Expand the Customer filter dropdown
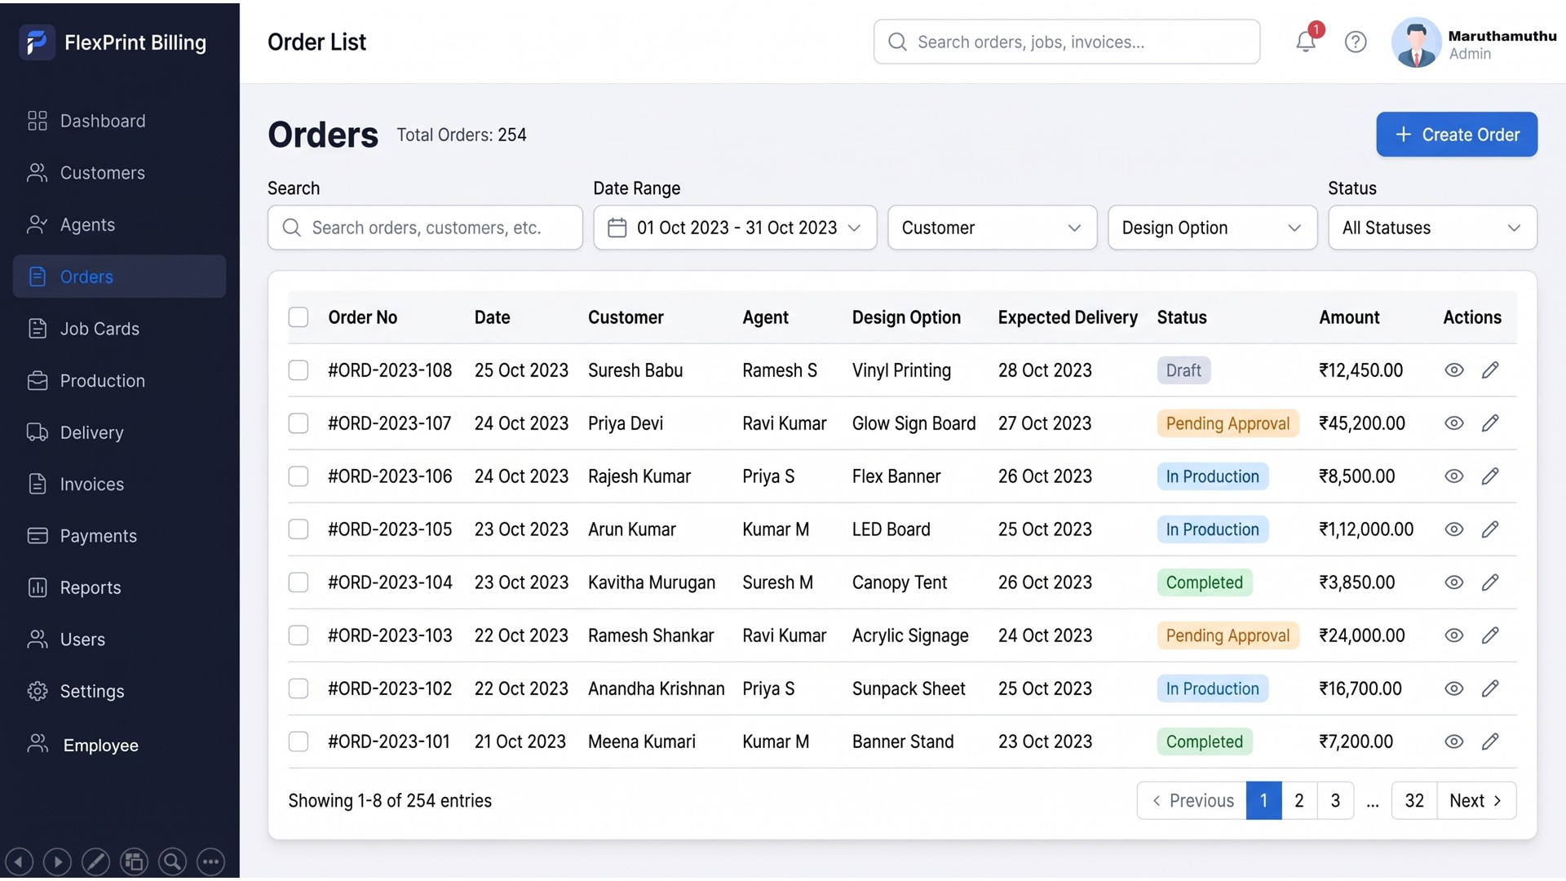Screen dimensions: 1566x881 click(x=992, y=228)
